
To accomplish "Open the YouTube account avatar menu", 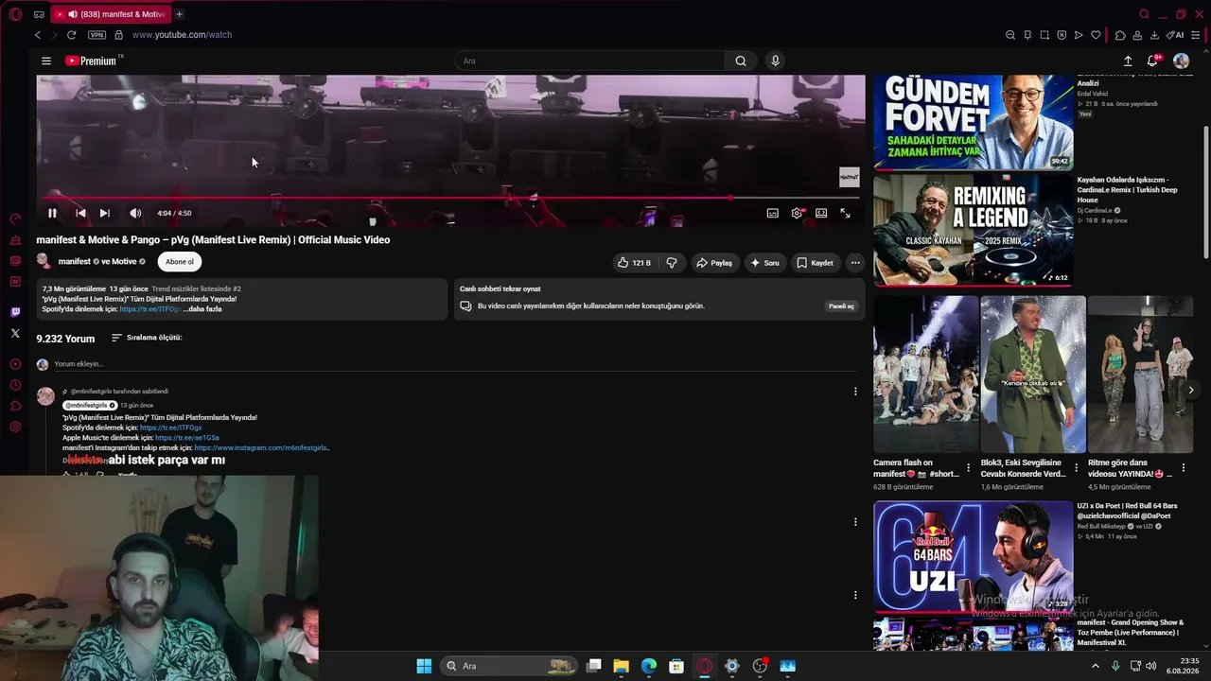I will (1181, 61).
